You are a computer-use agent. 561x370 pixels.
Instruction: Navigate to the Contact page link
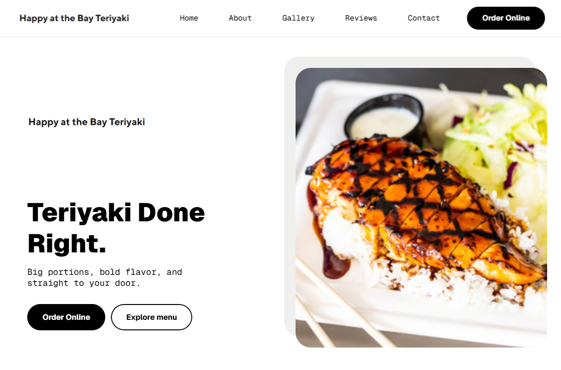424,18
